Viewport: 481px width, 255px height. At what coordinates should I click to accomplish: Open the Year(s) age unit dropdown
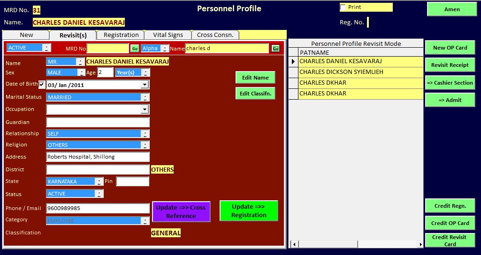click(132, 73)
